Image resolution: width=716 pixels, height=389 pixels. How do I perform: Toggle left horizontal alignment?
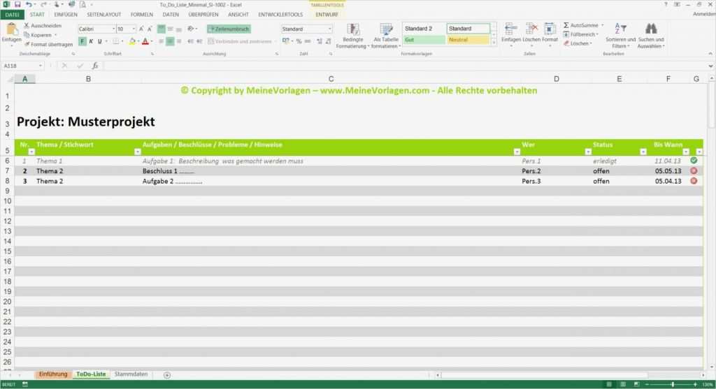coord(162,41)
